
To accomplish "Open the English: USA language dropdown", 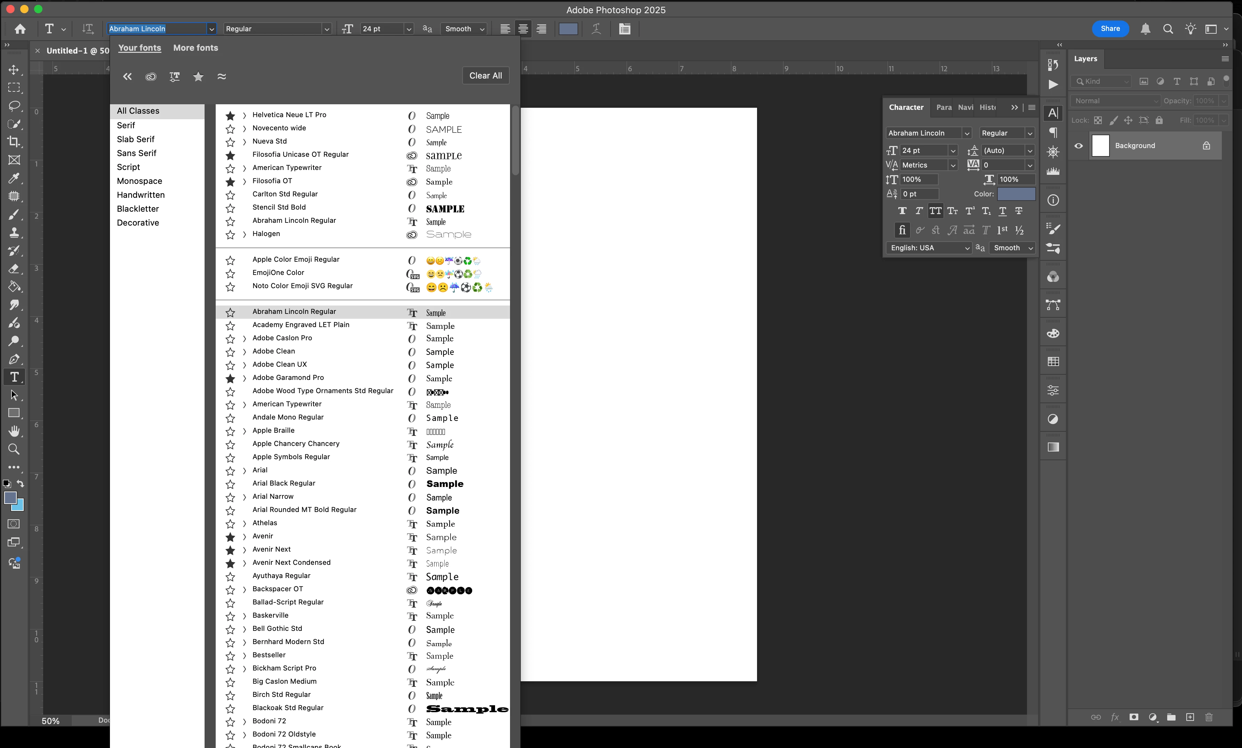I will click(x=929, y=248).
